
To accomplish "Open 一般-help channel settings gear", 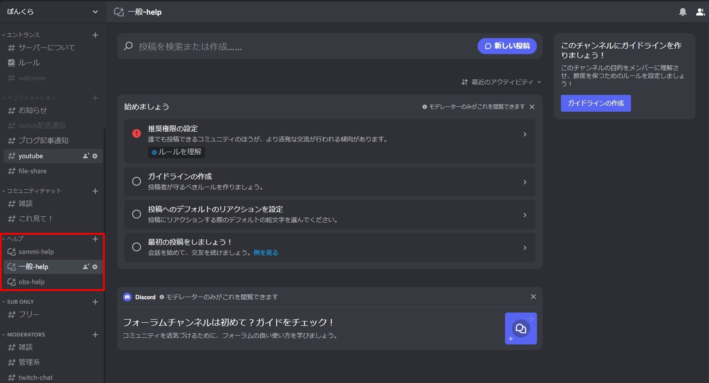I will click(x=95, y=267).
